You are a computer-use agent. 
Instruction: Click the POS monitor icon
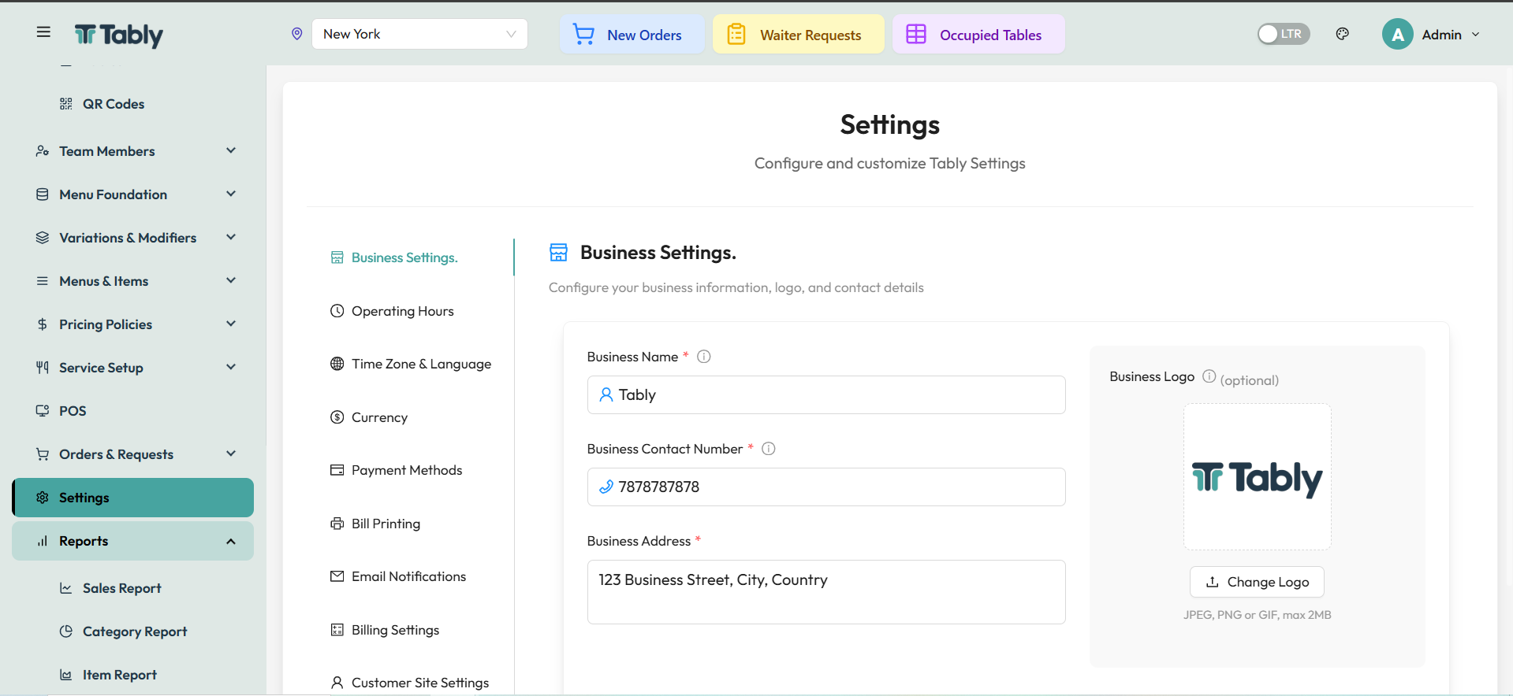click(43, 411)
